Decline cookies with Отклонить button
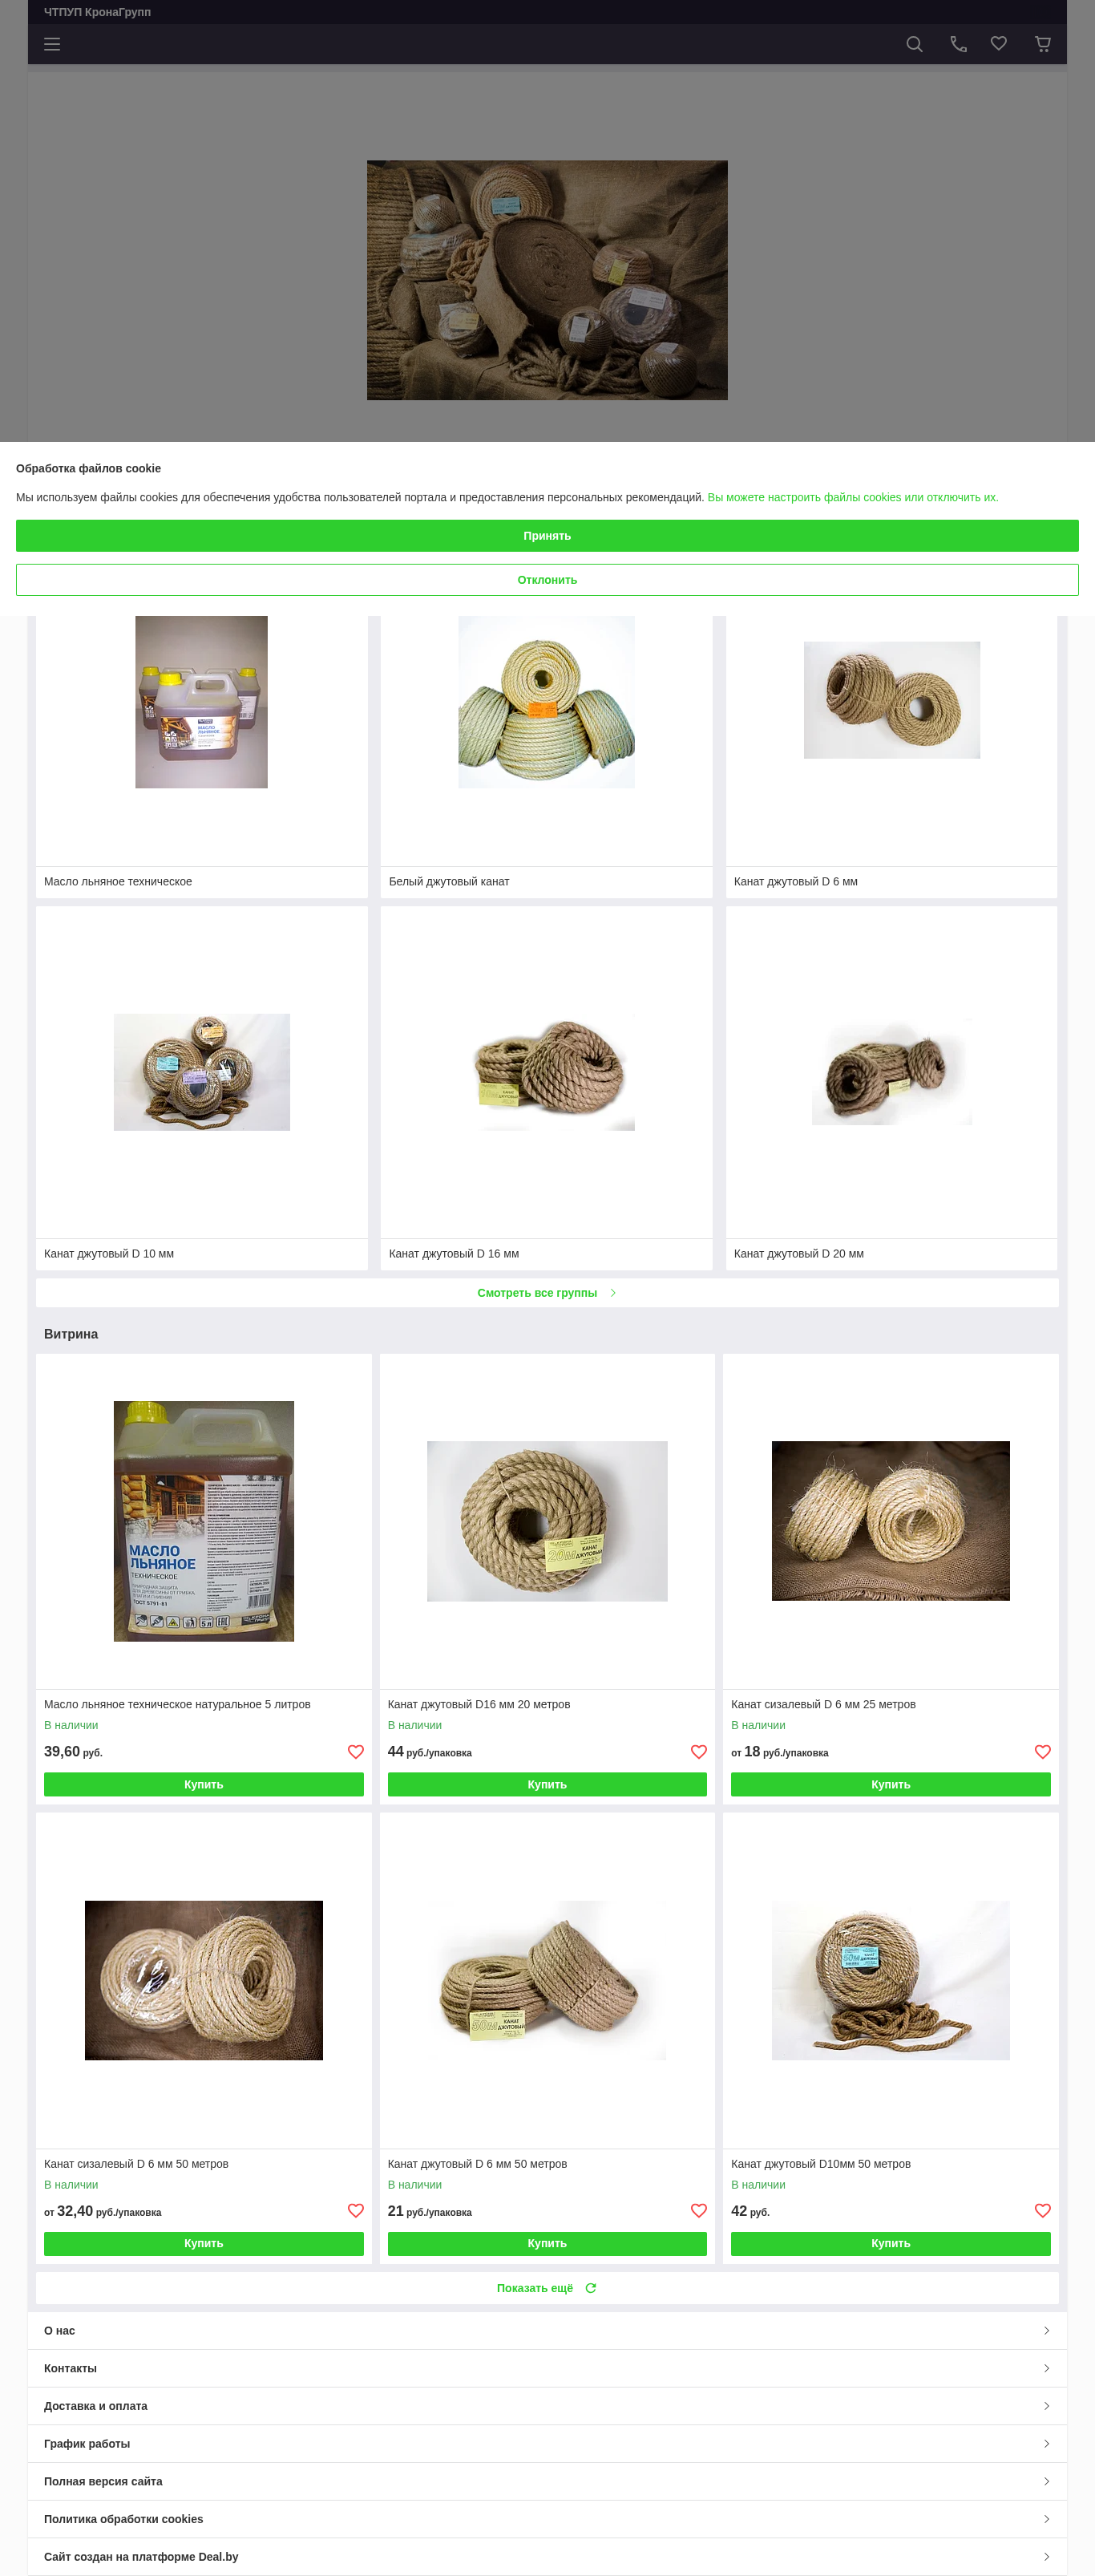The width and height of the screenshot is (1095, 2576). click(x=547, y=580)
